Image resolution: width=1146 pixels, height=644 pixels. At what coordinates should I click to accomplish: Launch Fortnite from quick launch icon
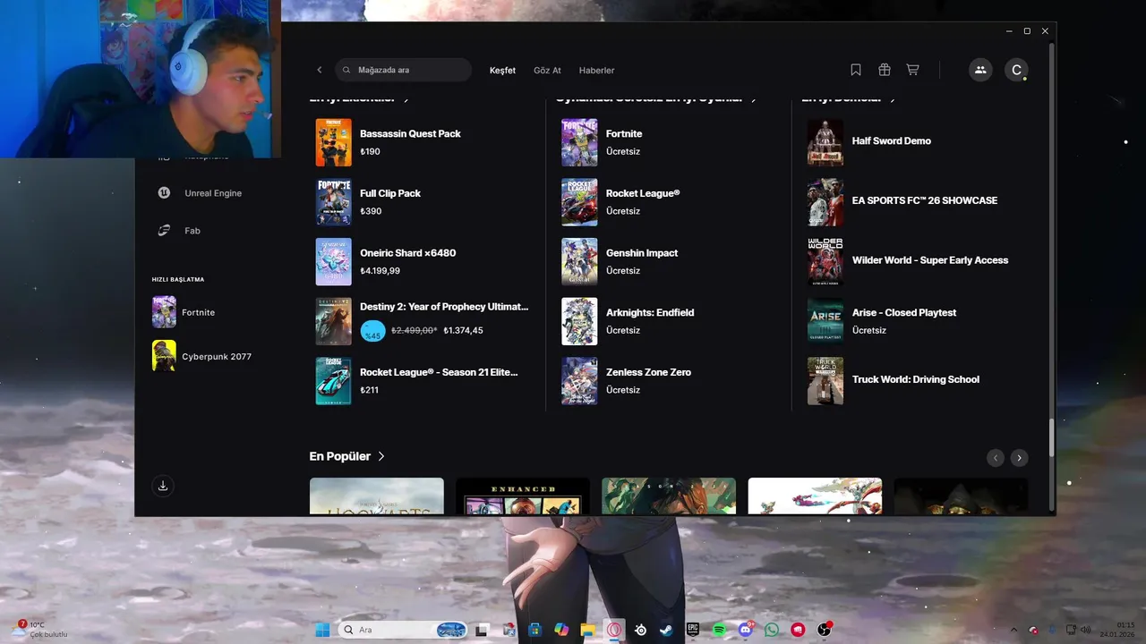point(164,312)
